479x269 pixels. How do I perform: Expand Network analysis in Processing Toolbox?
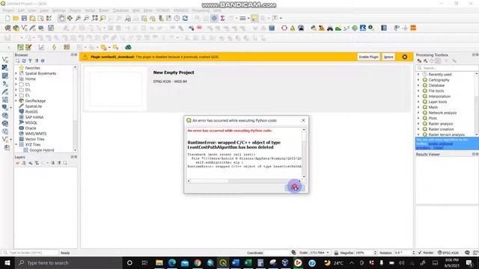(x=418, y=113)
